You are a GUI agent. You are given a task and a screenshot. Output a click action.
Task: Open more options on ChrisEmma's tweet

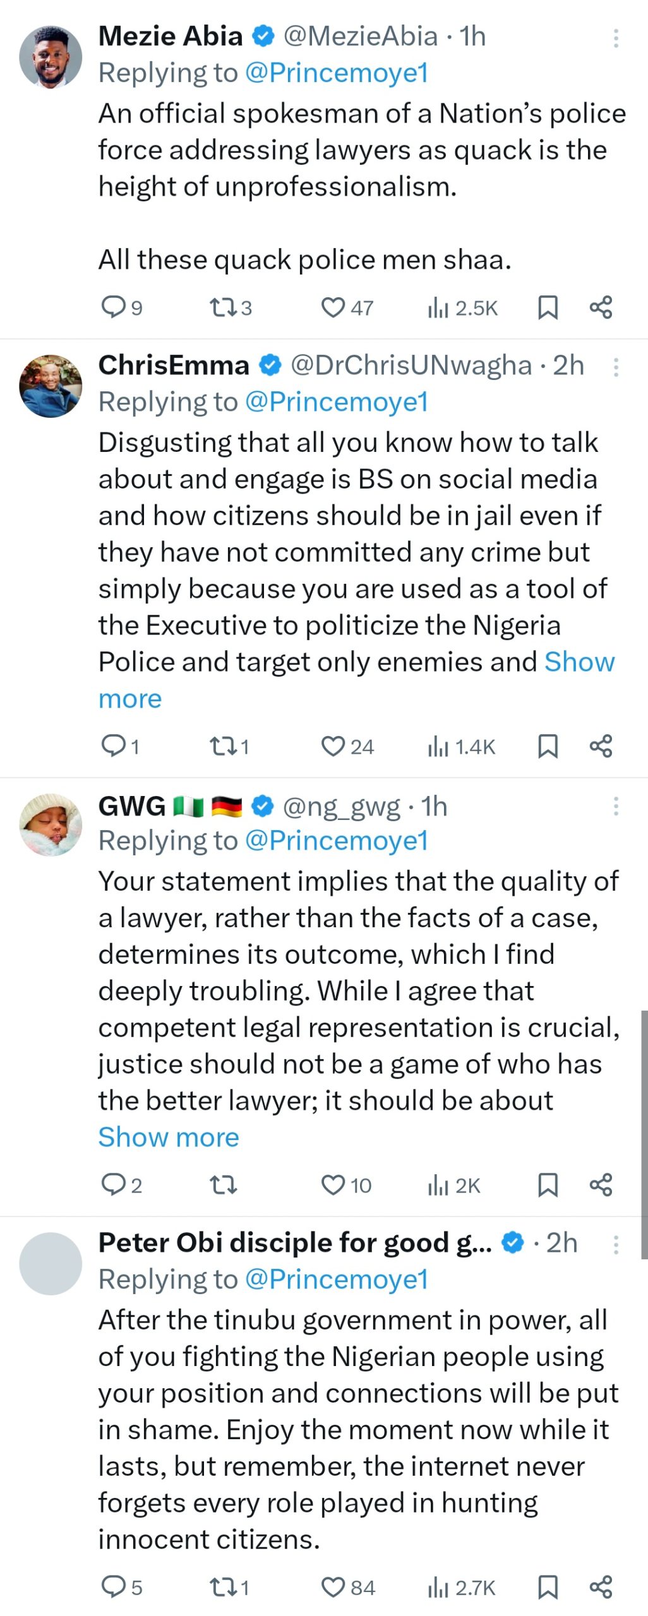point(615,367)
